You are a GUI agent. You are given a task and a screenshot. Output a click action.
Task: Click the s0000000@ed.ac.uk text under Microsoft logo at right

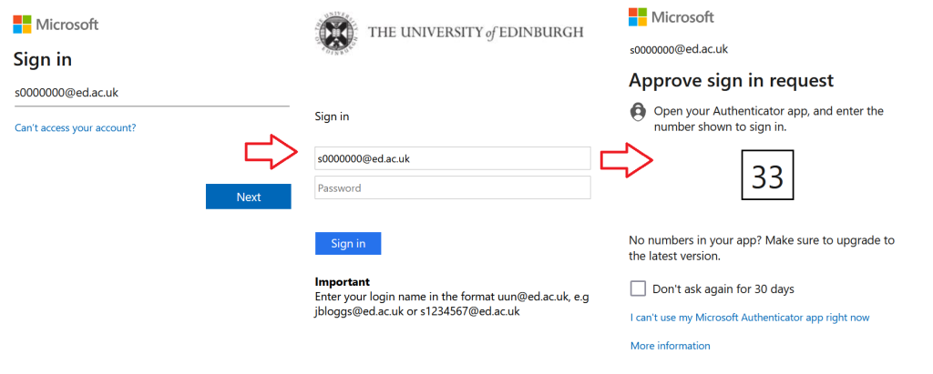pyautogui.click(x=679, y=49)
